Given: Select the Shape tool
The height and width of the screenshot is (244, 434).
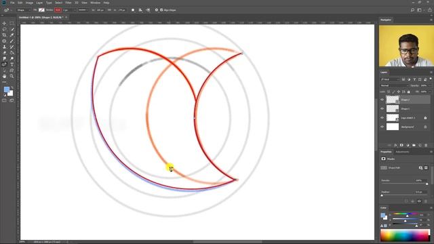Looking at the screenshot, I should [12, 70].
